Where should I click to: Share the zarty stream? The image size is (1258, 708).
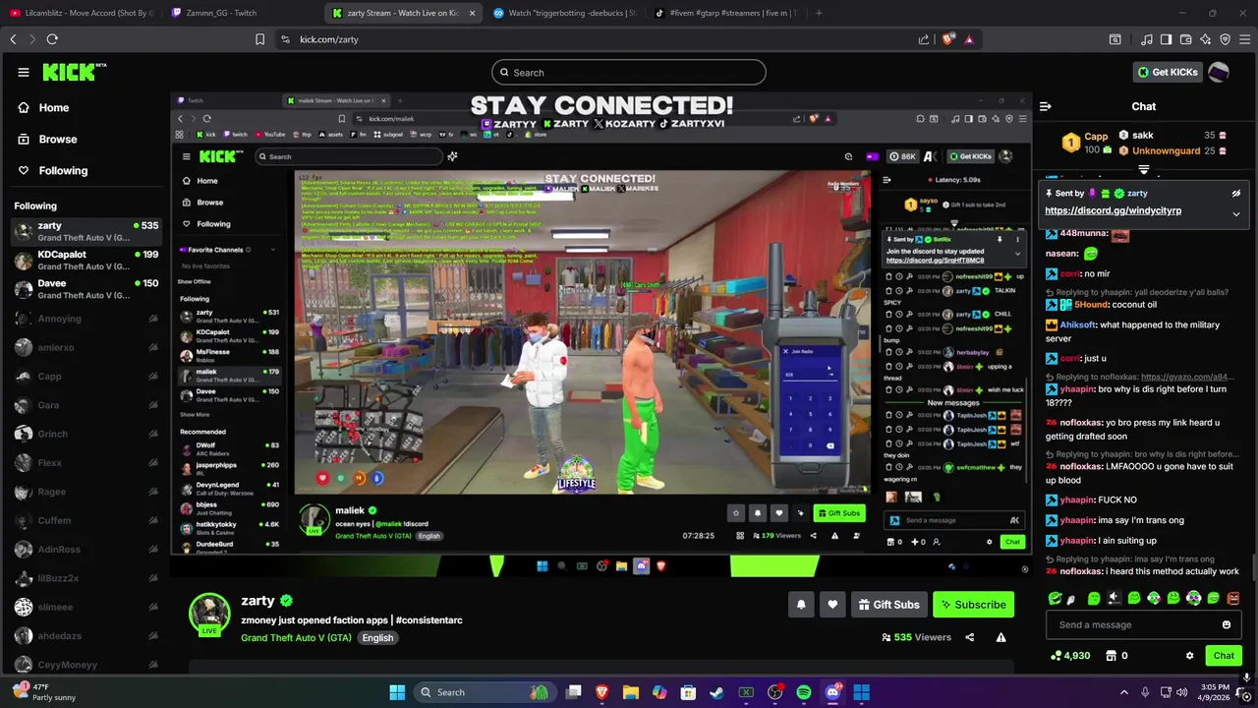[x=970, y=637]
